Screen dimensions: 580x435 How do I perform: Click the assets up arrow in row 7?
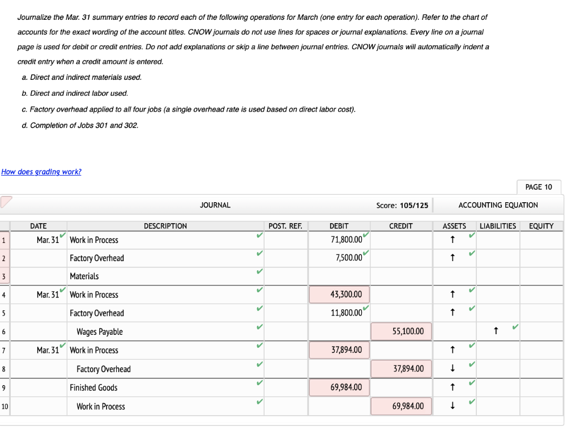(453, 350)
